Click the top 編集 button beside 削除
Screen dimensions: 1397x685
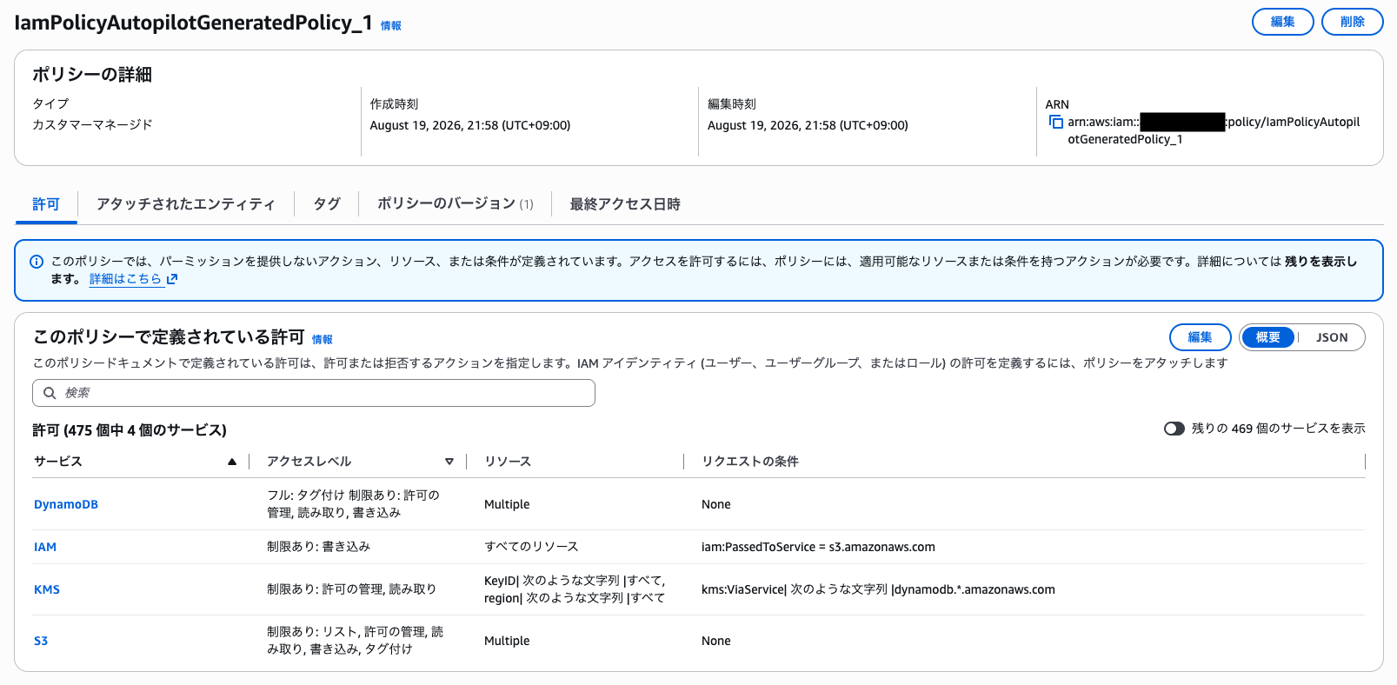click(1283, 22)
